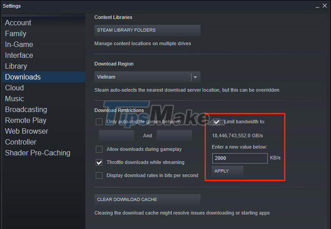331x229 pixels.
Task: Click the Download Region heading
Action: point(114,64)
